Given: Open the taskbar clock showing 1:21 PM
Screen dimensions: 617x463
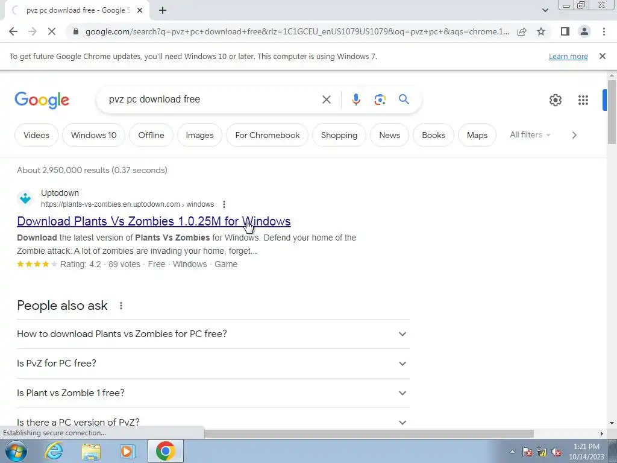Looking at the screenshot, I should tap(586, 452).
